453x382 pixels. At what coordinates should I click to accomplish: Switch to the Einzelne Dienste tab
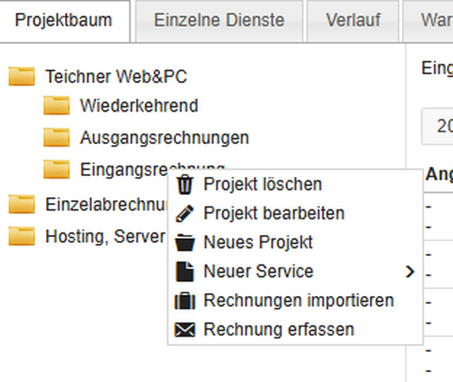point(219,20)
